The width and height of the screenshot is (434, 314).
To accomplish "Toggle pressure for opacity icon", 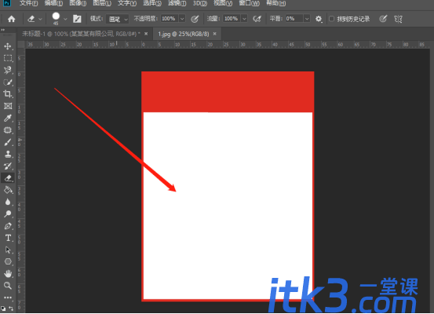I will pyautogui.click(x=195, y=19).
